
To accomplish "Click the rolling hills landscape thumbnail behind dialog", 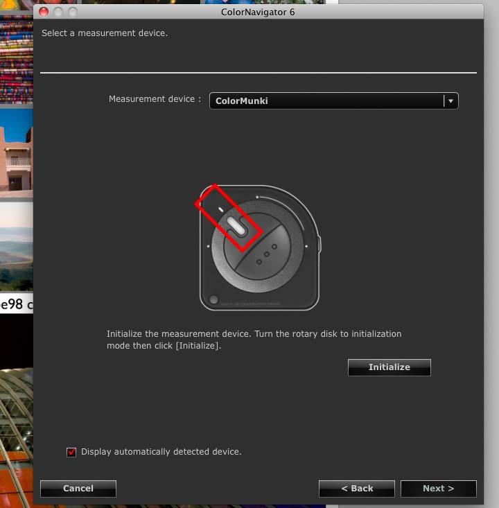I will [17, 247].
